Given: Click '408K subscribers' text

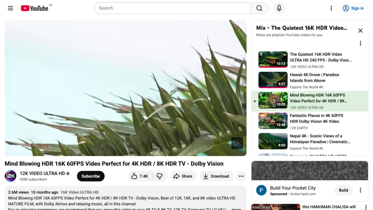Looking at the screenshot, I should 33,179.
